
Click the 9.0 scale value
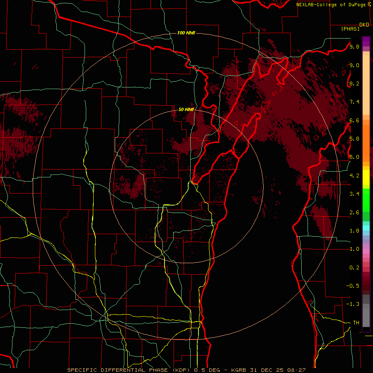[354, 65]
